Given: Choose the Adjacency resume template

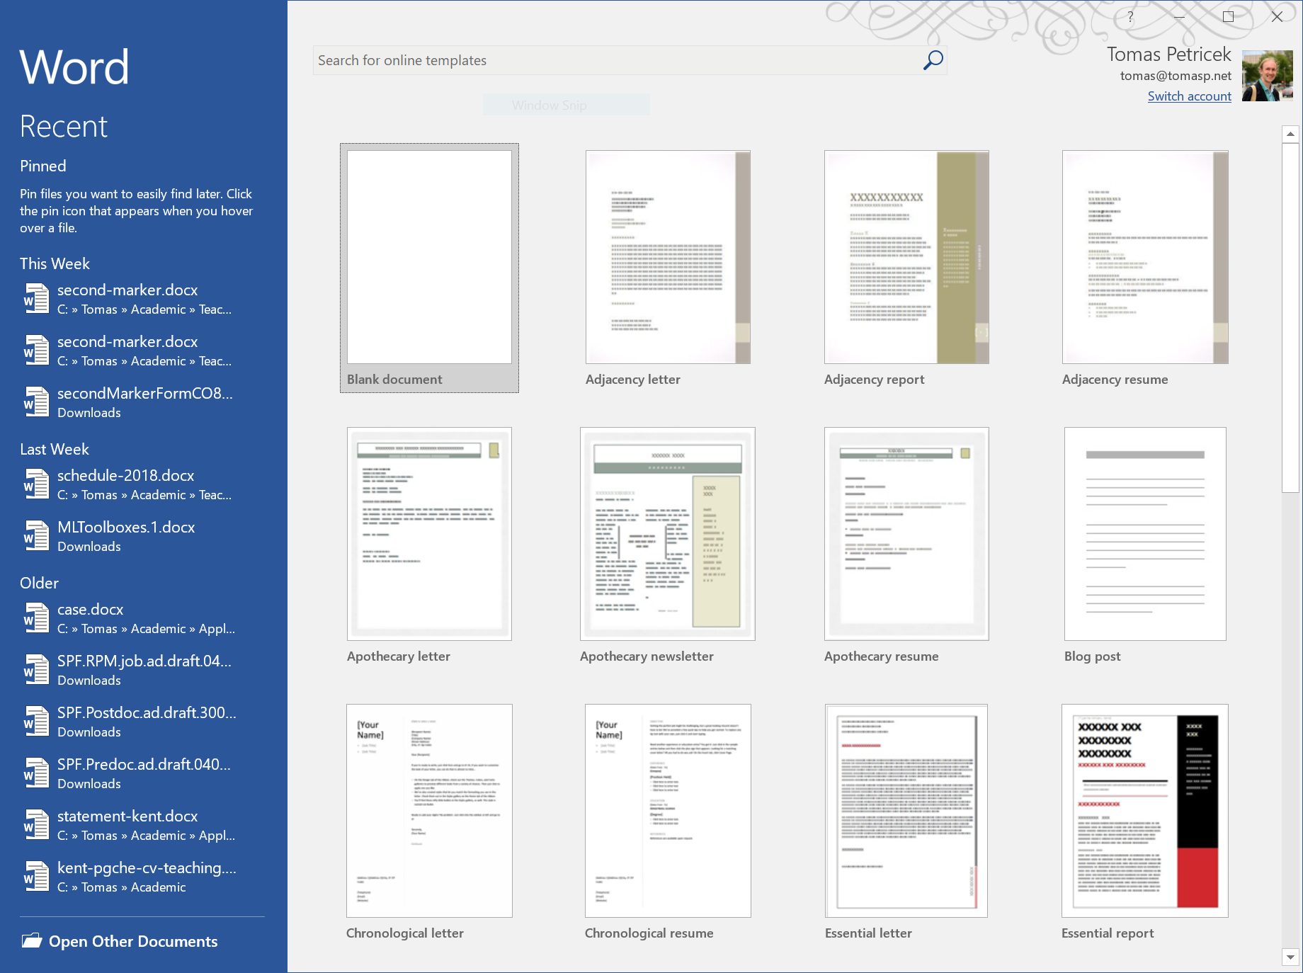Looking at the screenshot, I should pyautogui.click(x=1145, y=268).
